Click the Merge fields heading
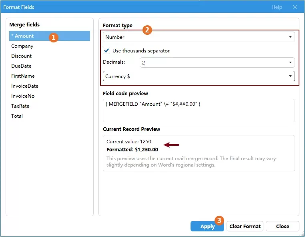This screenshot has height=237, width=305. [24, 25]
